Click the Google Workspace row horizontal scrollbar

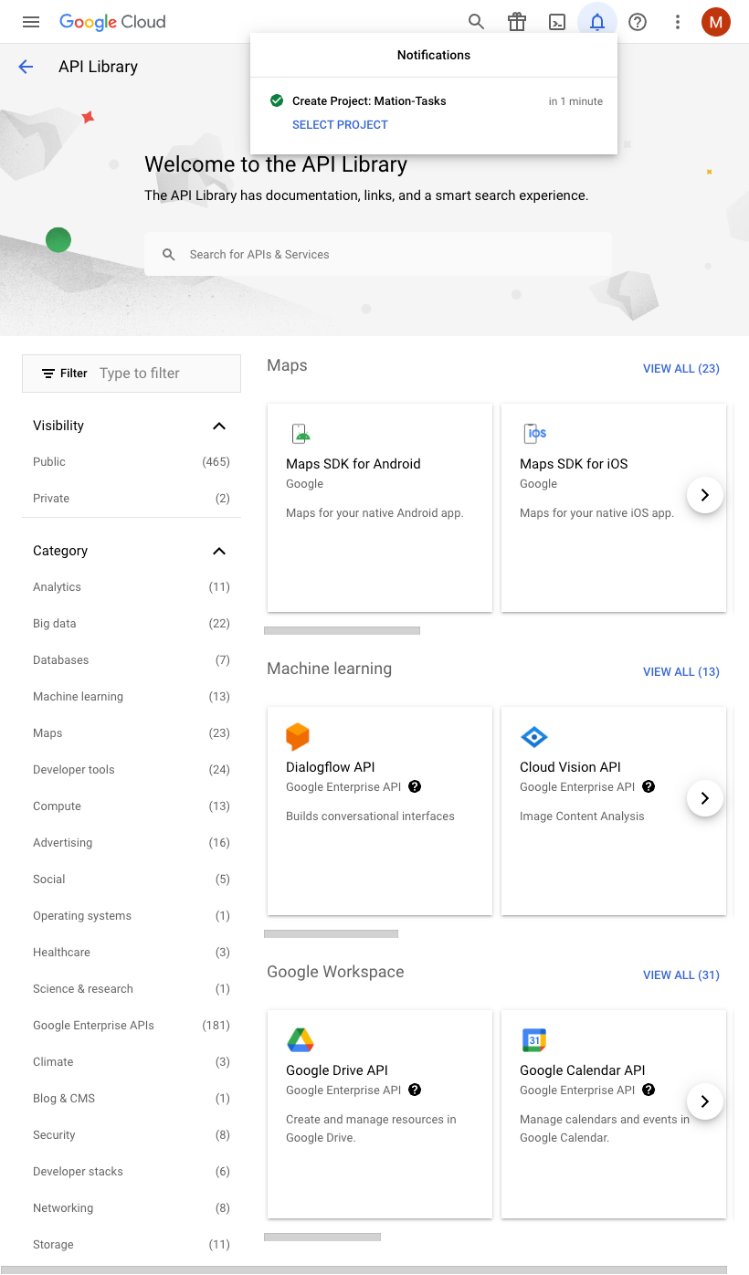click(322, 1237)
